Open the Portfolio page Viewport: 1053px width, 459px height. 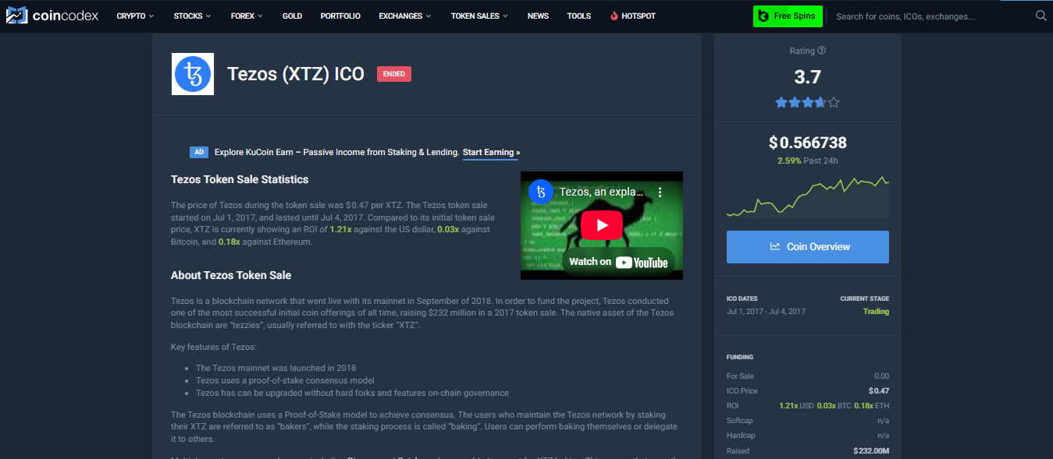click(340, 16)
